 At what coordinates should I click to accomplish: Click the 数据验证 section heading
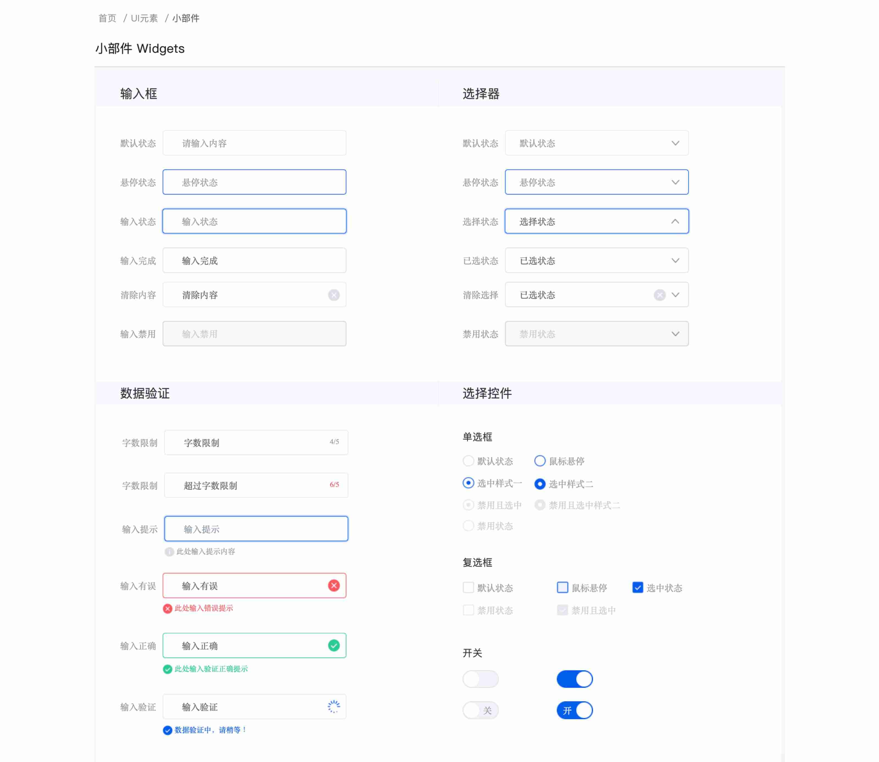144,393
